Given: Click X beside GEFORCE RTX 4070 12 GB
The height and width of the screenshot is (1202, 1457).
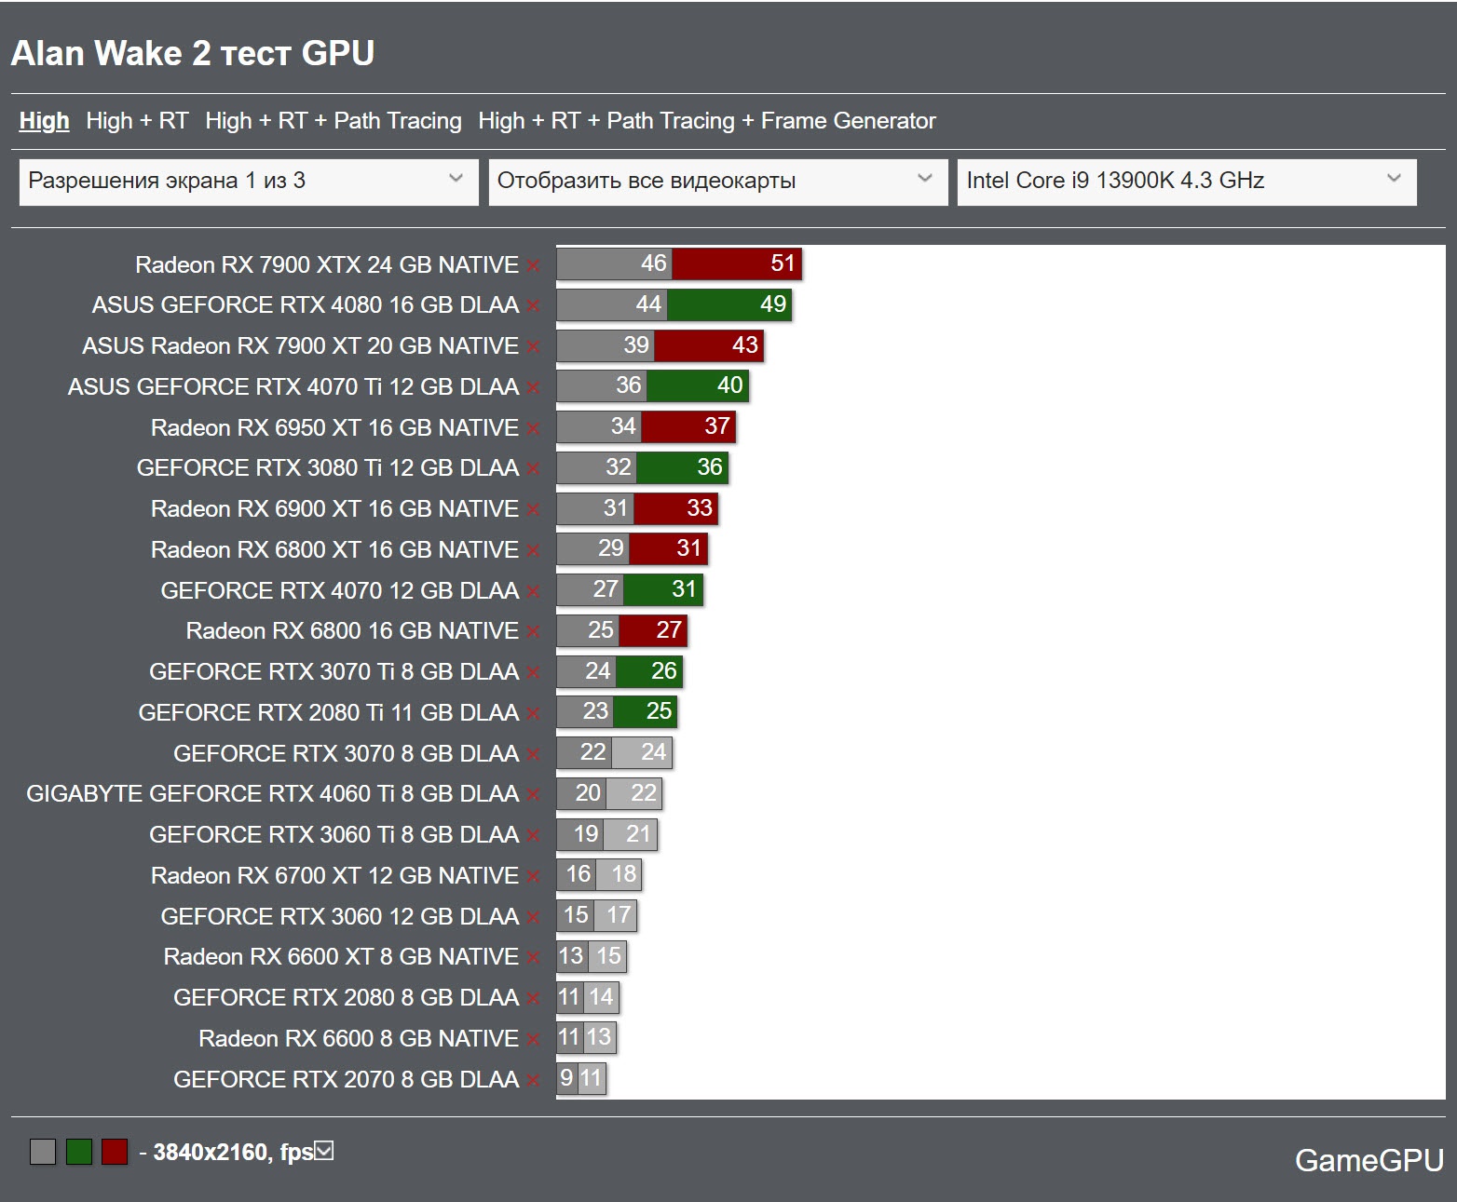Looking at the screenshot, I should pos(534,592).
